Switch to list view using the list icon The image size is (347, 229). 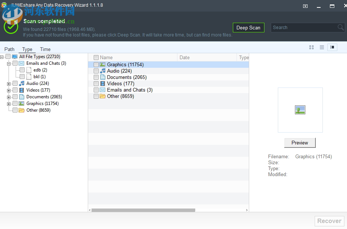[x=322, y=47]
